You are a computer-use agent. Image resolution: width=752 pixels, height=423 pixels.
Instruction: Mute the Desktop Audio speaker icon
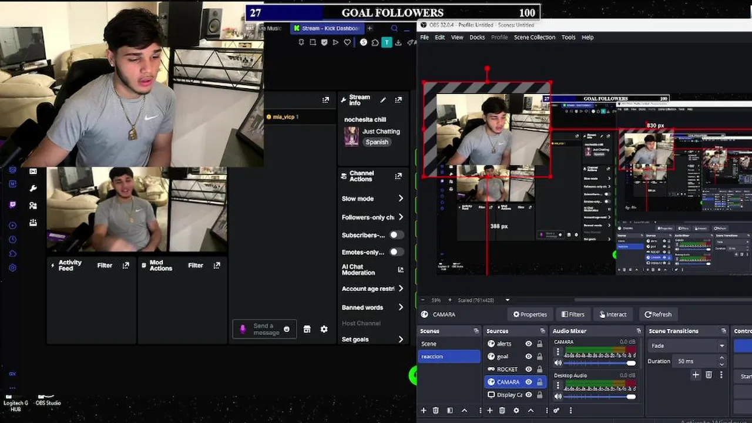(558, 397)
